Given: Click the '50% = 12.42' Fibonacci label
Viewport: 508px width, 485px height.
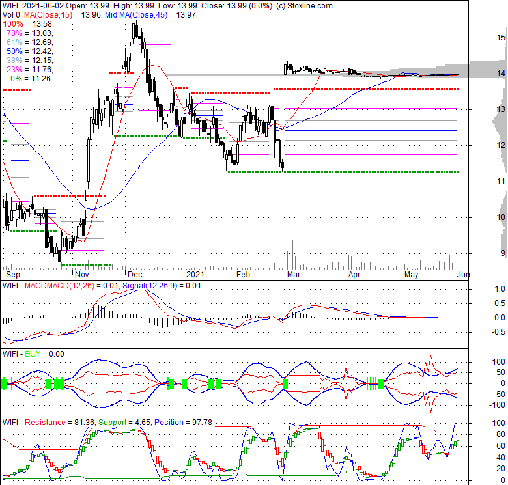Looking at the screenshot, I should tap(29, 51).
